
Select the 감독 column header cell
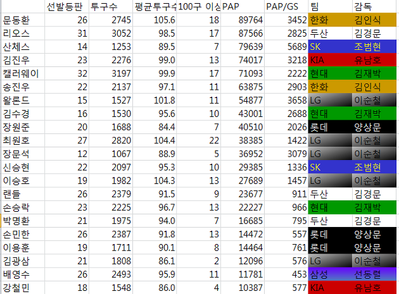pyautogui.click(x=376, y=6)
